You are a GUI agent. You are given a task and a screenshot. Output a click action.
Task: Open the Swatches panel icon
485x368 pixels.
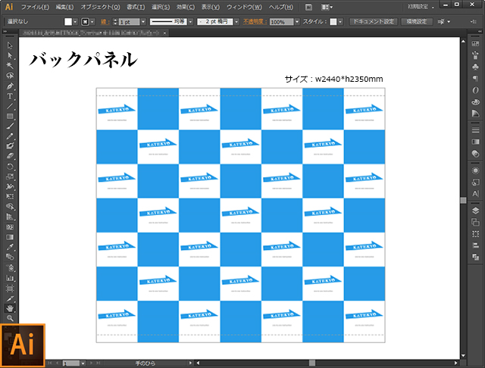click(x=475, y=44)
